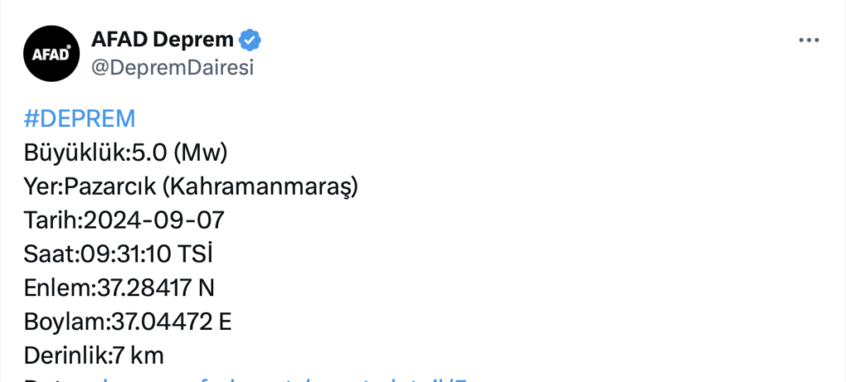The height and width of the screenshot is (382, 846).
Task: Click the Enlem:37.28417 N line
Action: click(120, 288)
